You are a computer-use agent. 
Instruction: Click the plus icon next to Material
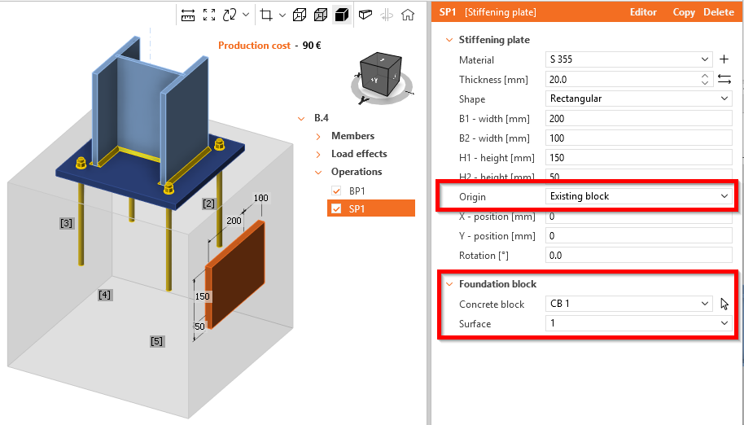coord(724,59)
